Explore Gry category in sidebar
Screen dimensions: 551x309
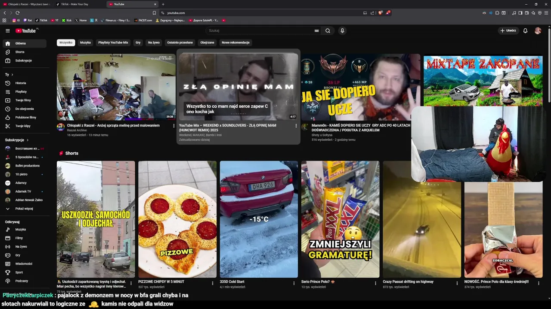pyautogui.click(x=25, y=255)
